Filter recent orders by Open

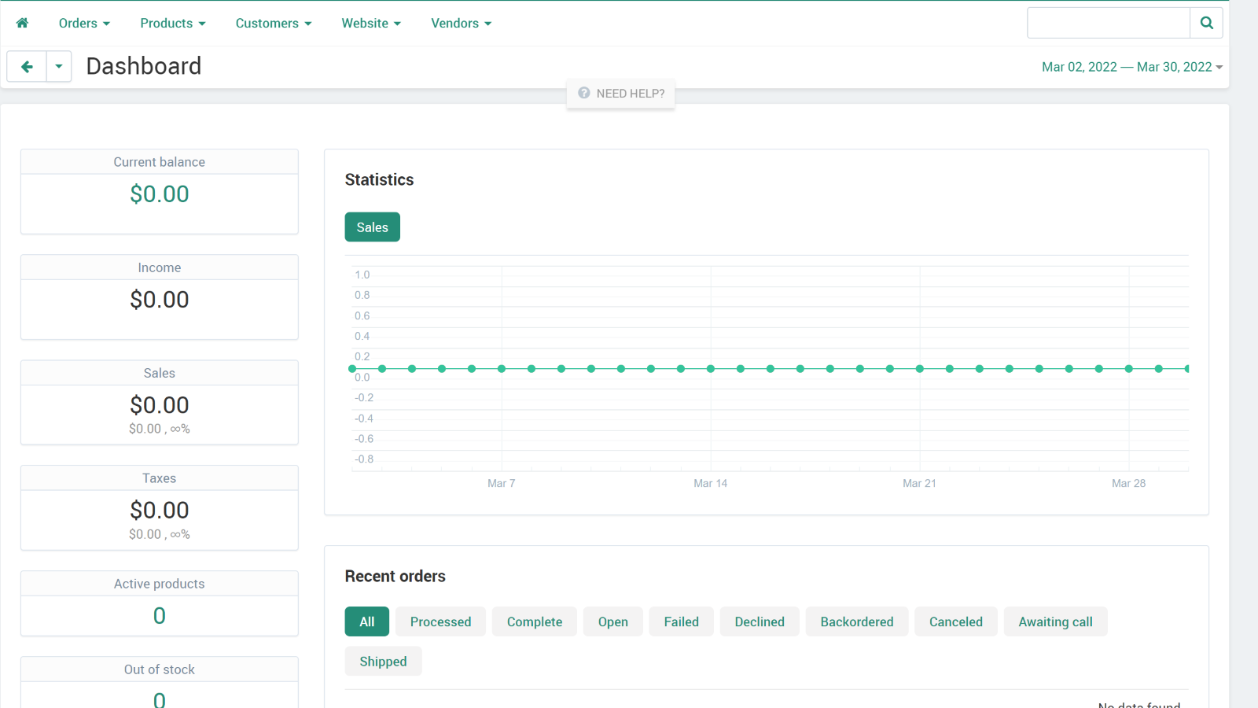coord(613,621)
